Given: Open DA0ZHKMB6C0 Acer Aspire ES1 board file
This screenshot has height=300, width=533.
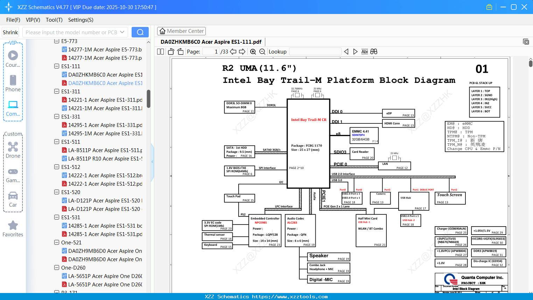Looking at the screenshot, I should coord(102,75).
